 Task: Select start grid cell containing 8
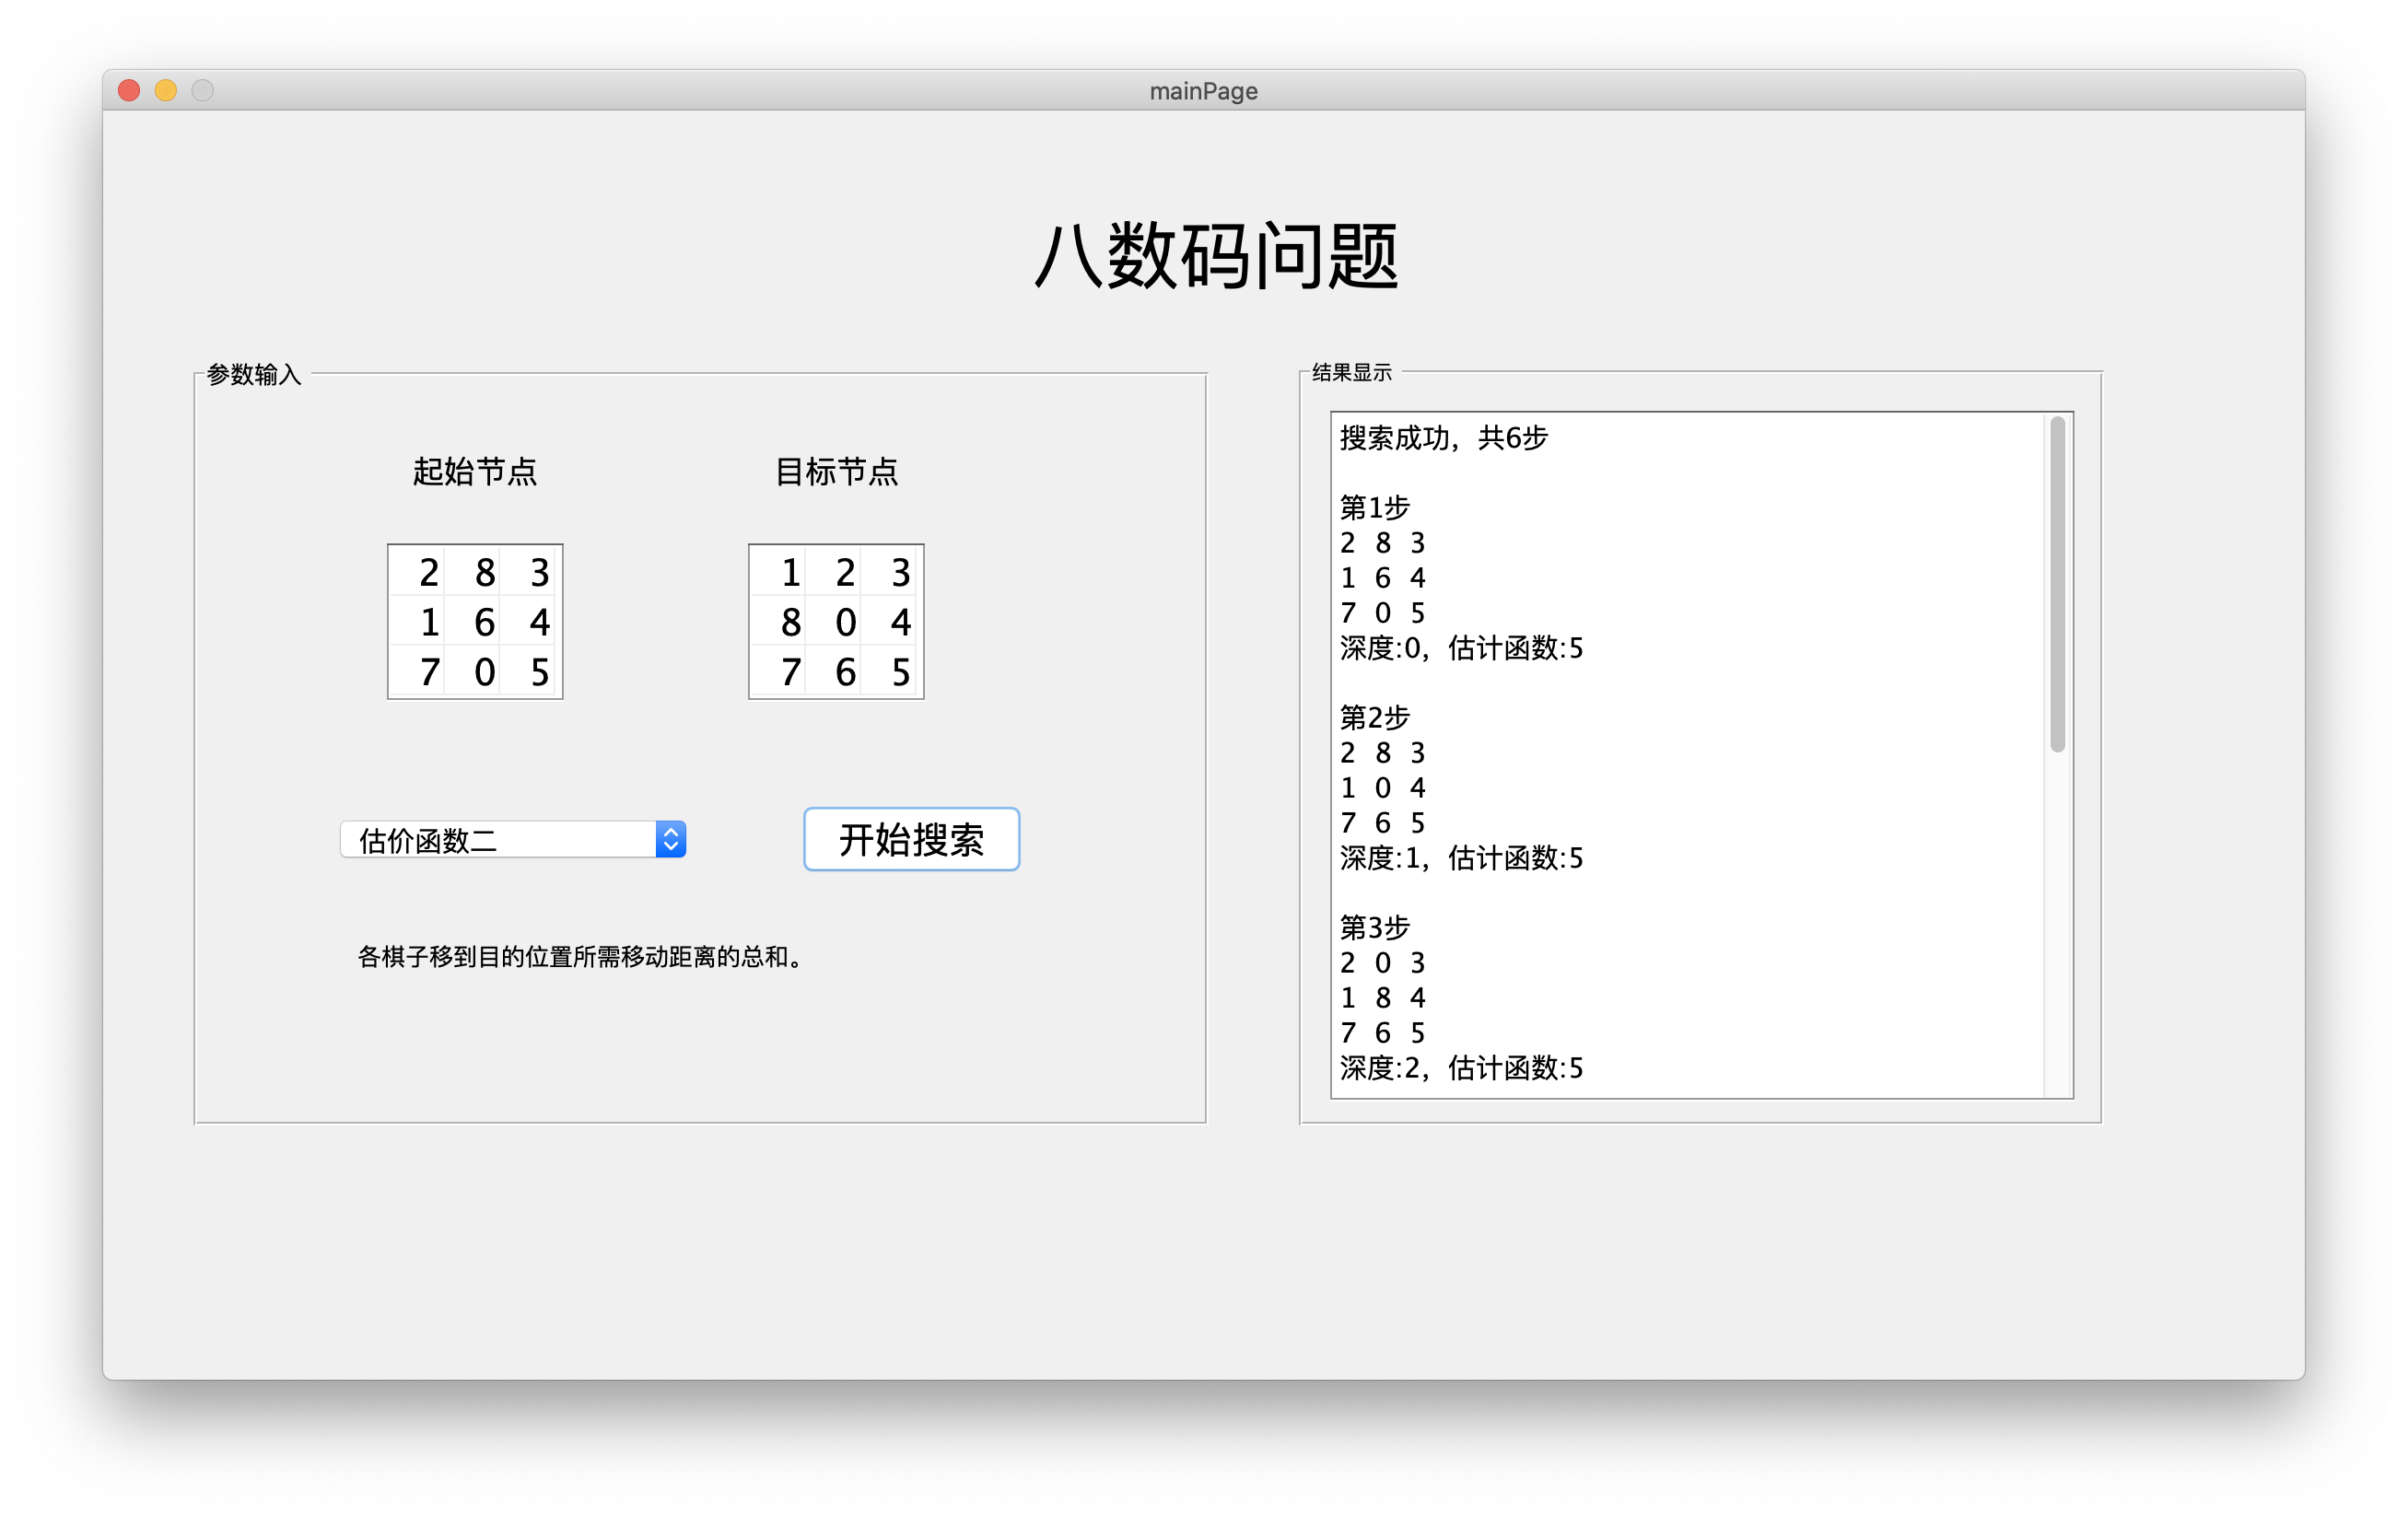tap(484, 572)
